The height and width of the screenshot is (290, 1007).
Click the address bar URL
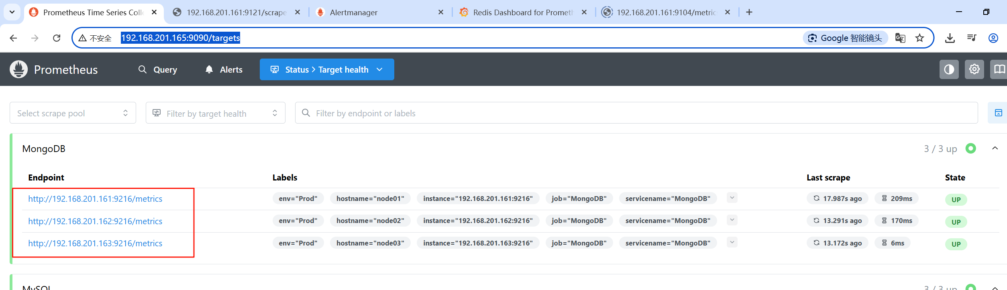pyautogui.click(x=181, y=38)
